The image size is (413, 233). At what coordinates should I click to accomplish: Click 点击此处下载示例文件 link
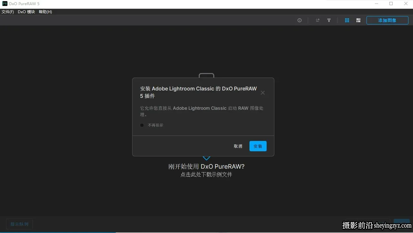point(206,174)
